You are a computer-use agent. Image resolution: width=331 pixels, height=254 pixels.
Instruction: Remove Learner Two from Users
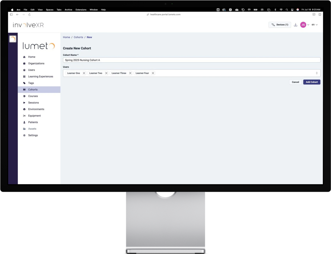(x=106, y=73)
